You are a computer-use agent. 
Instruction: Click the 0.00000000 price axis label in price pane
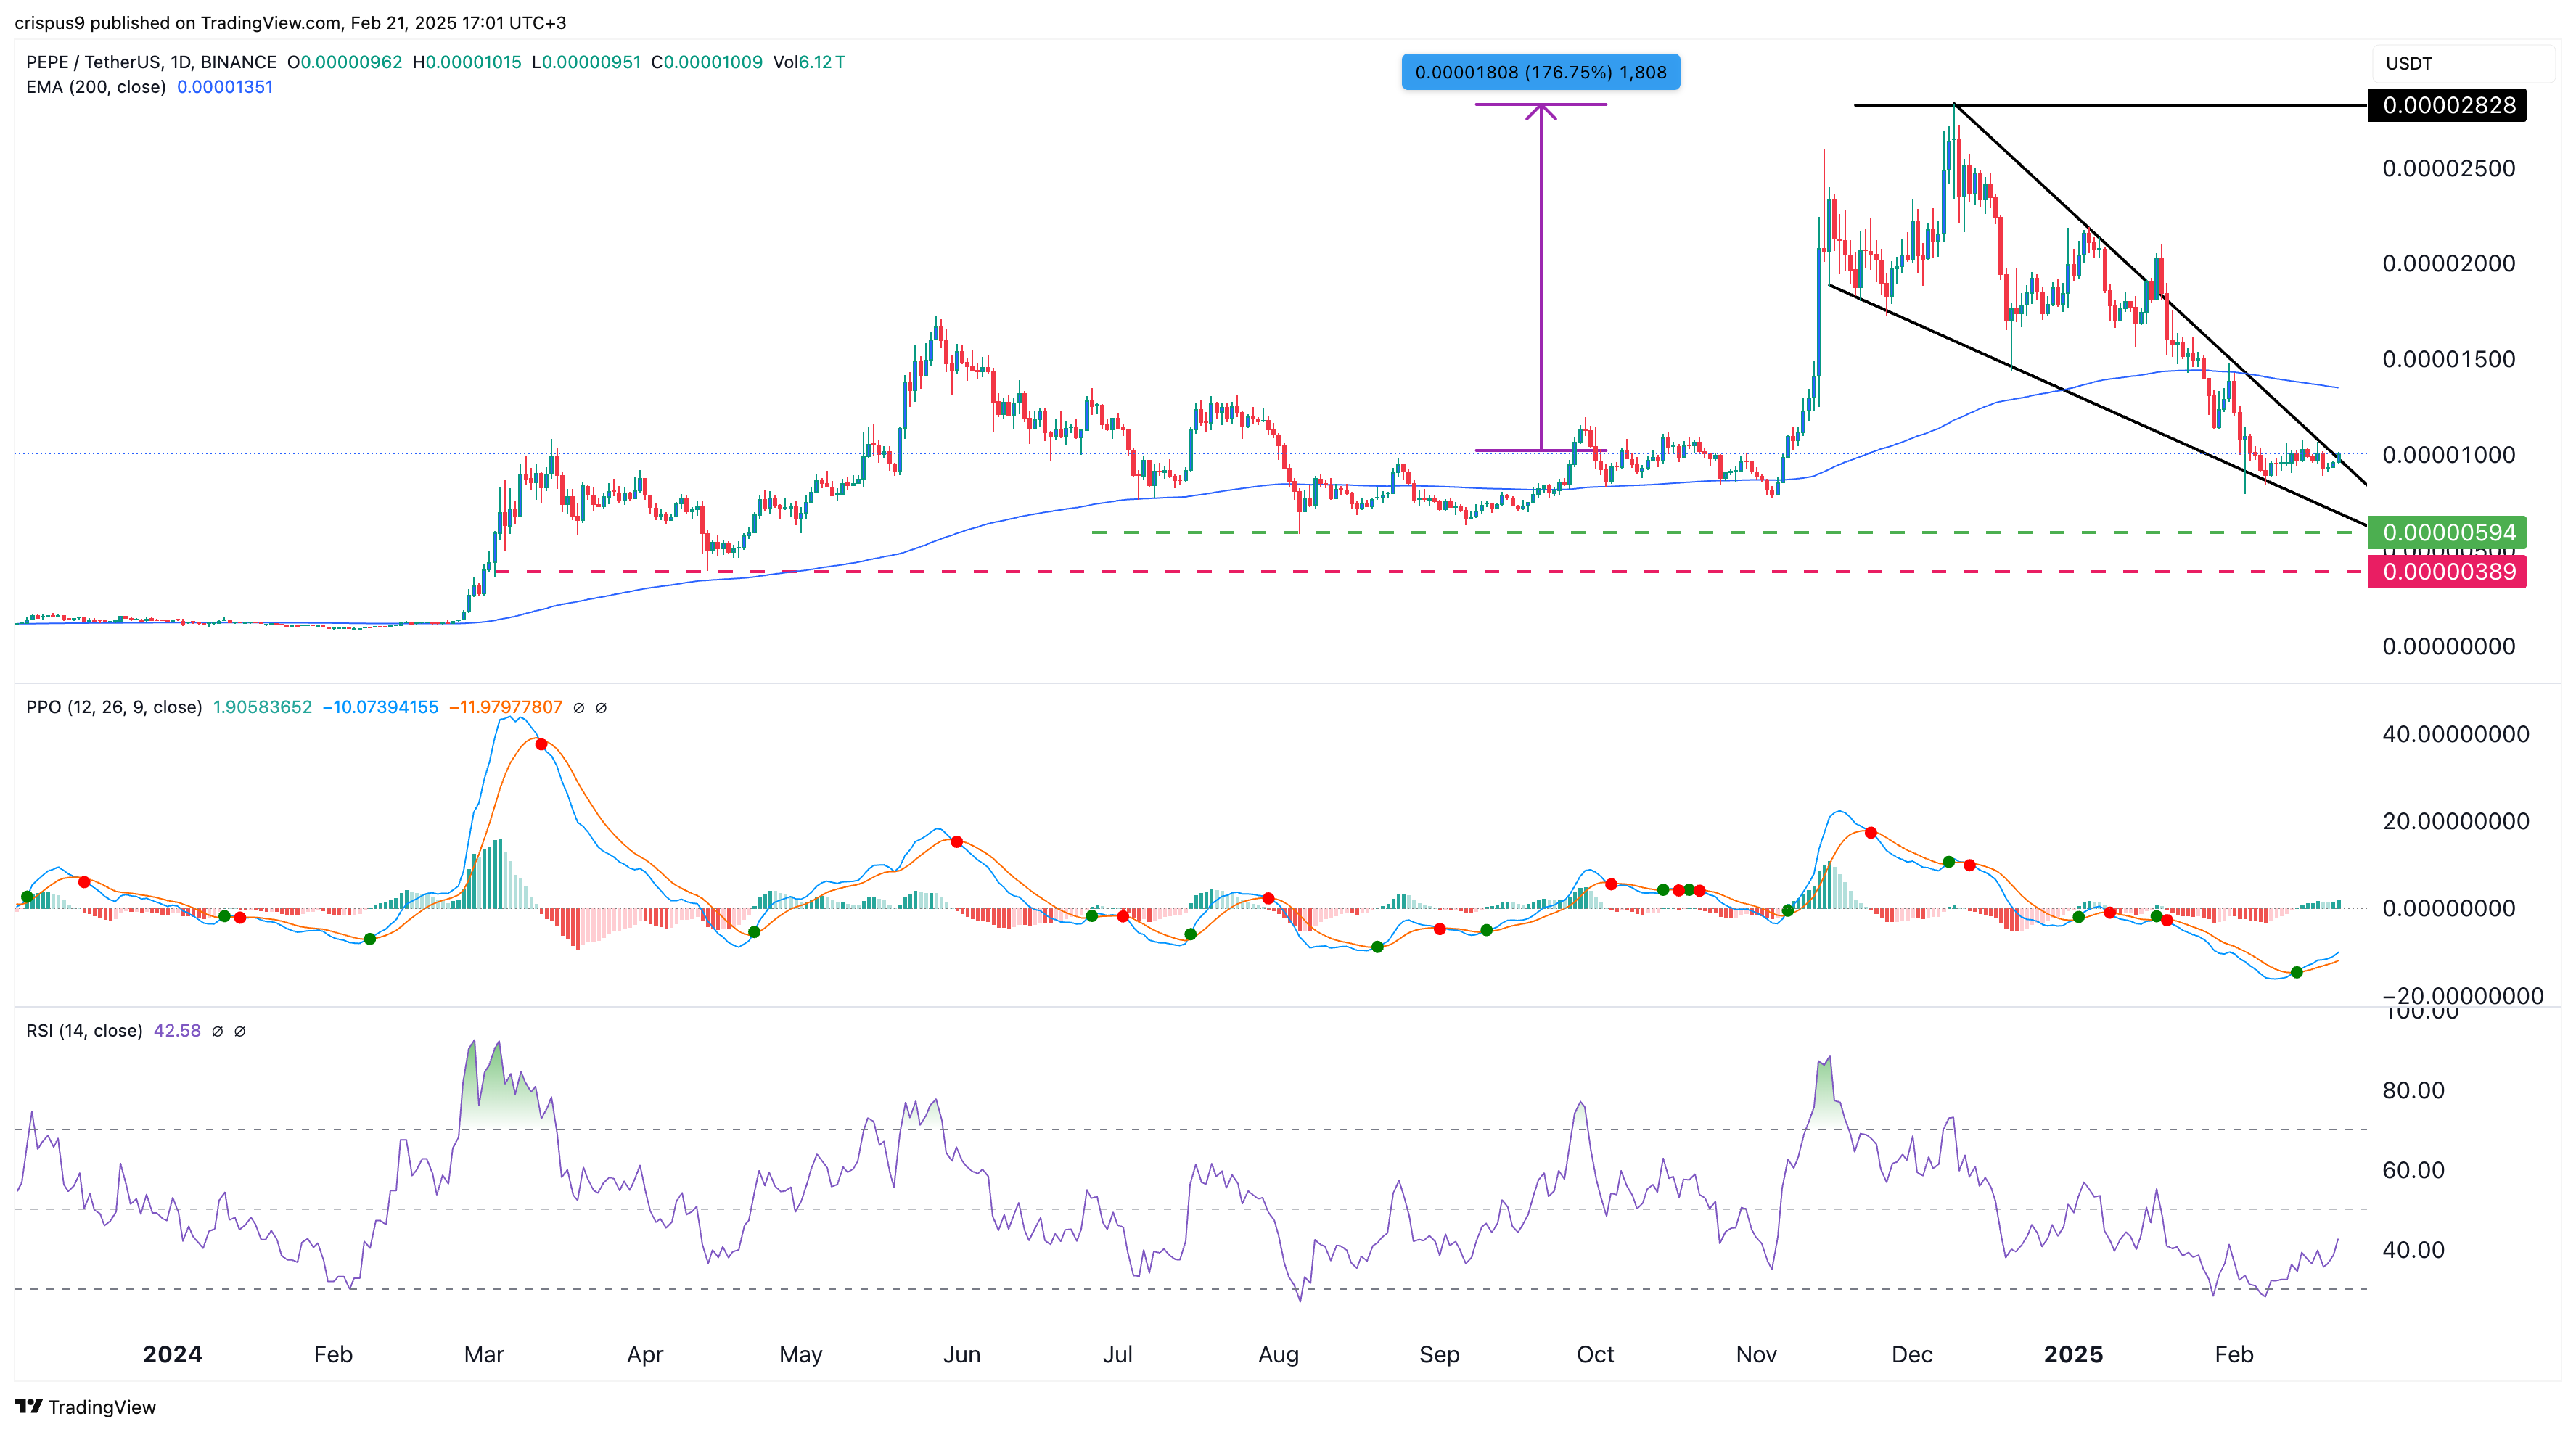(x=2448, y=646)
